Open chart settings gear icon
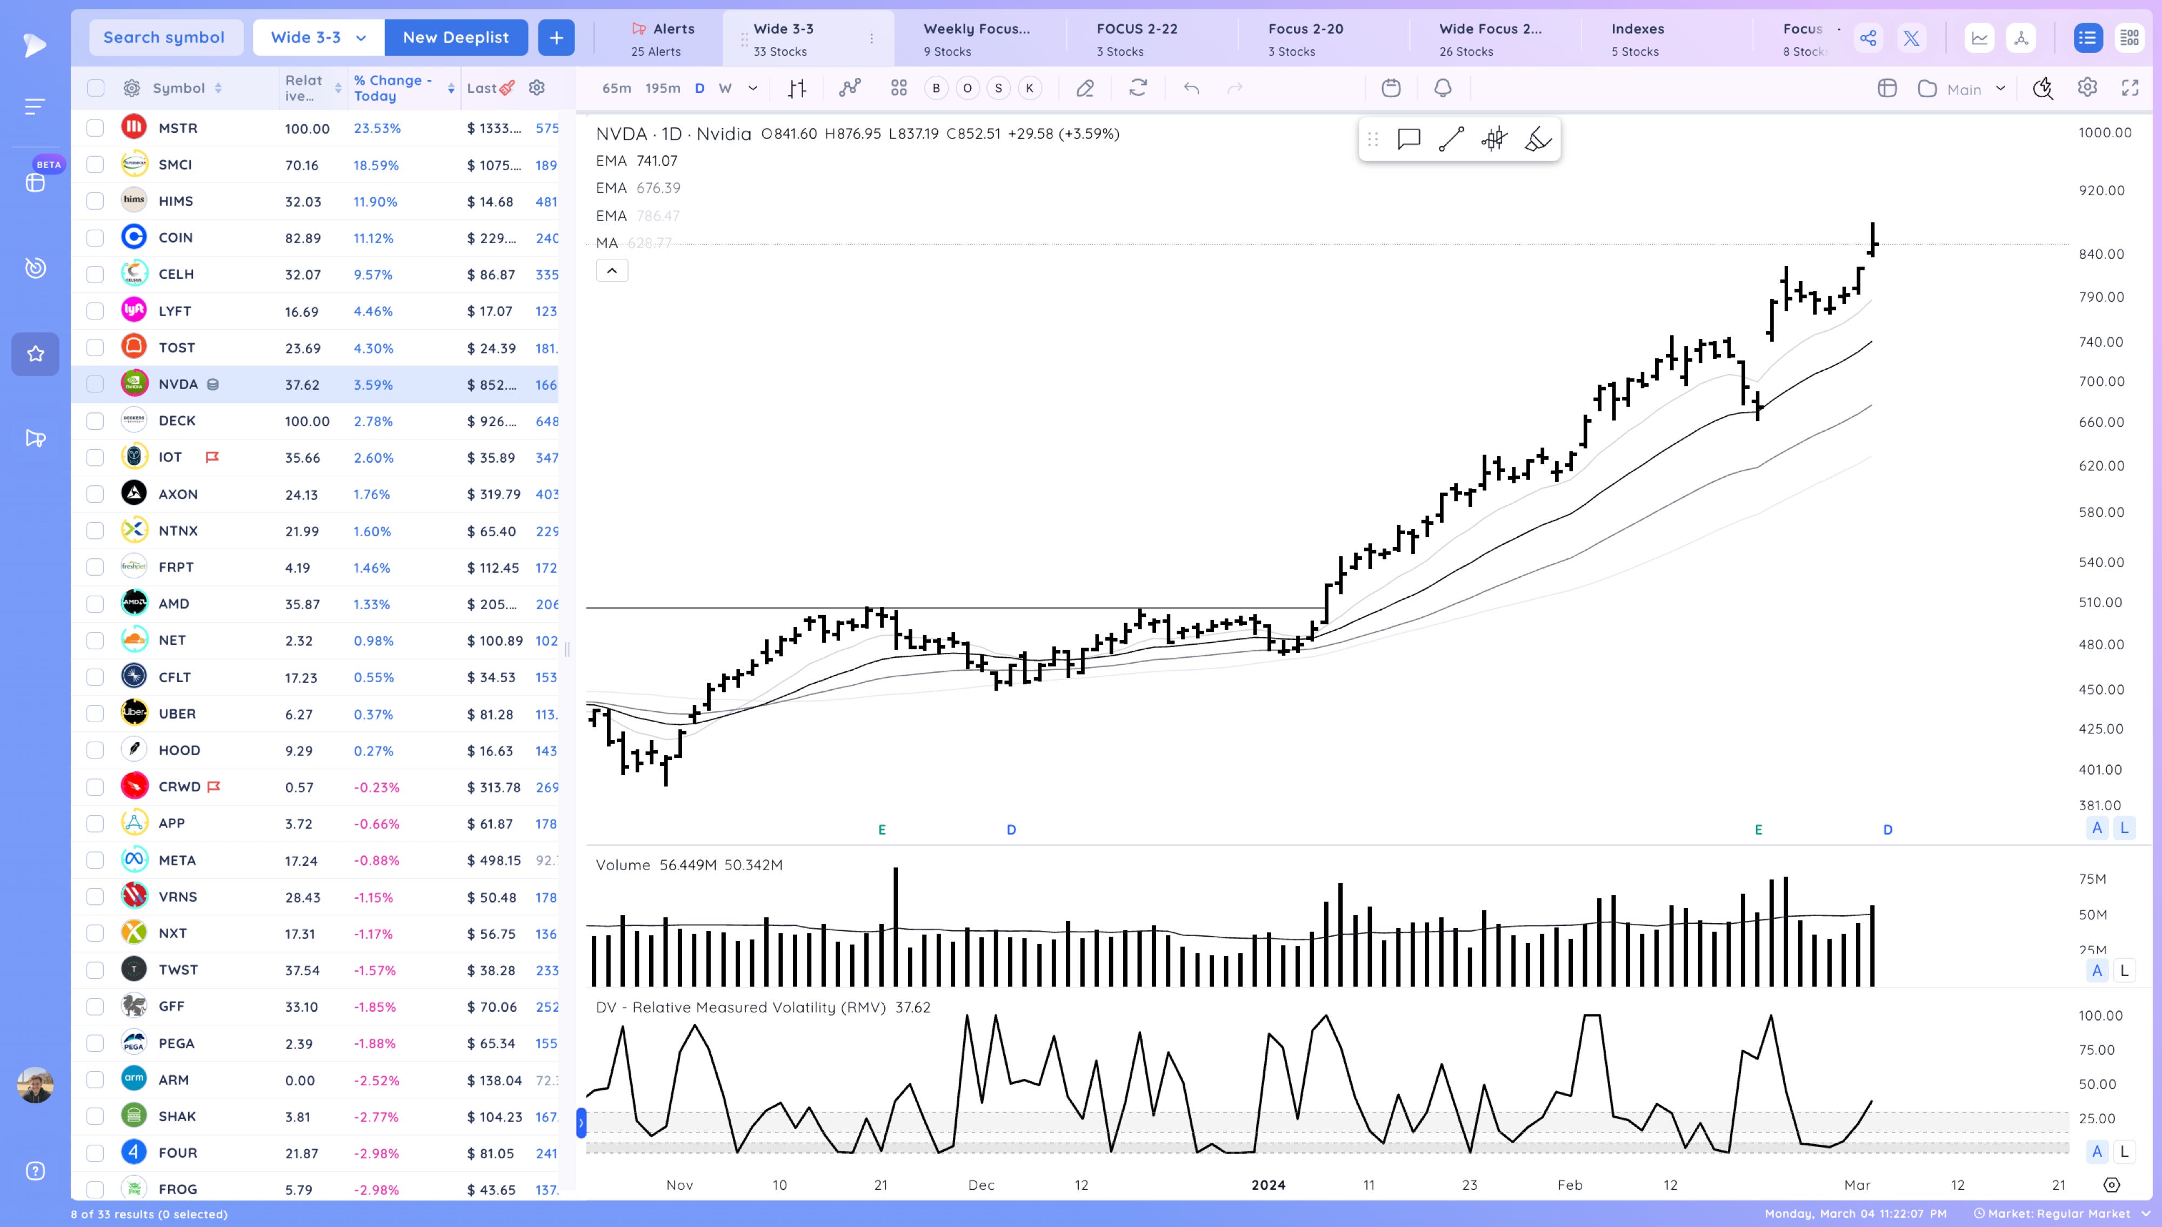Screen dimensions: 2162x1227 coord(2087,88)
